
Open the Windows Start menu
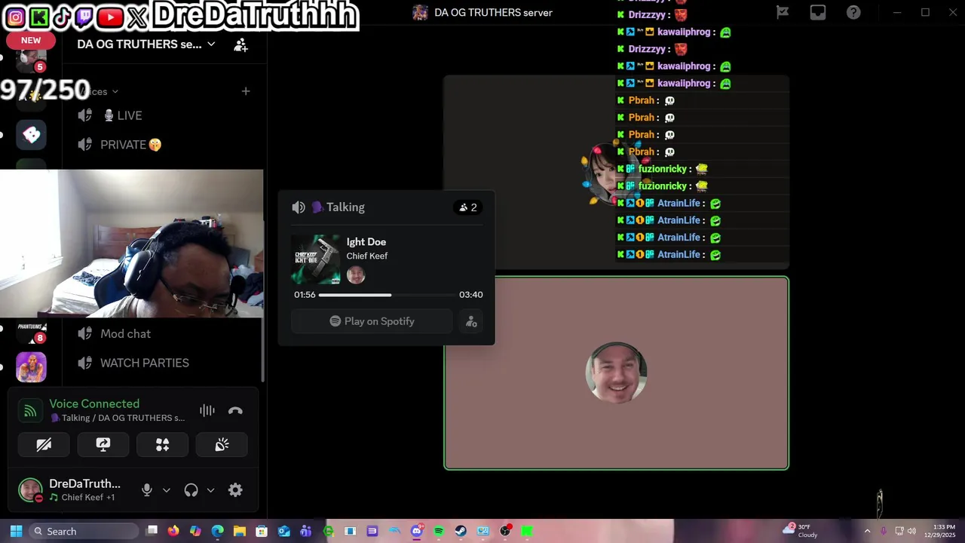(16, 532)
